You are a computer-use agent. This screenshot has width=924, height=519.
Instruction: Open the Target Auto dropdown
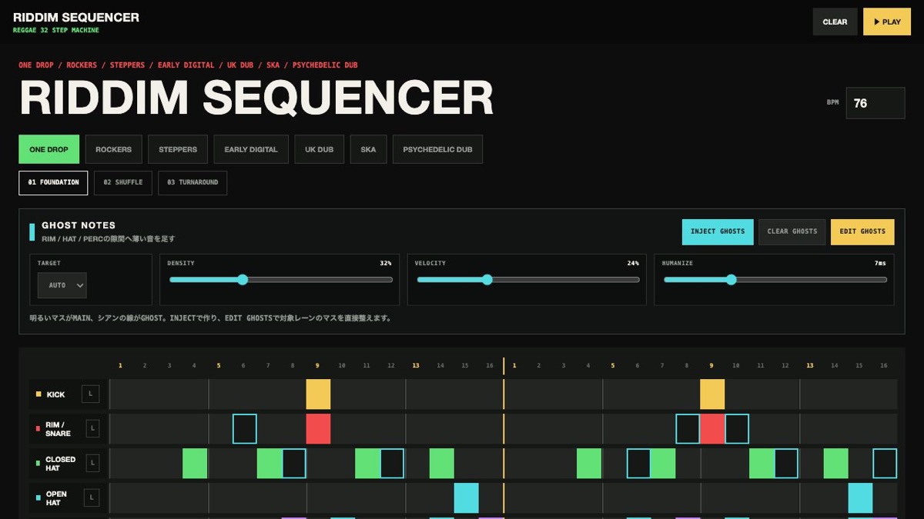[62, 285]
